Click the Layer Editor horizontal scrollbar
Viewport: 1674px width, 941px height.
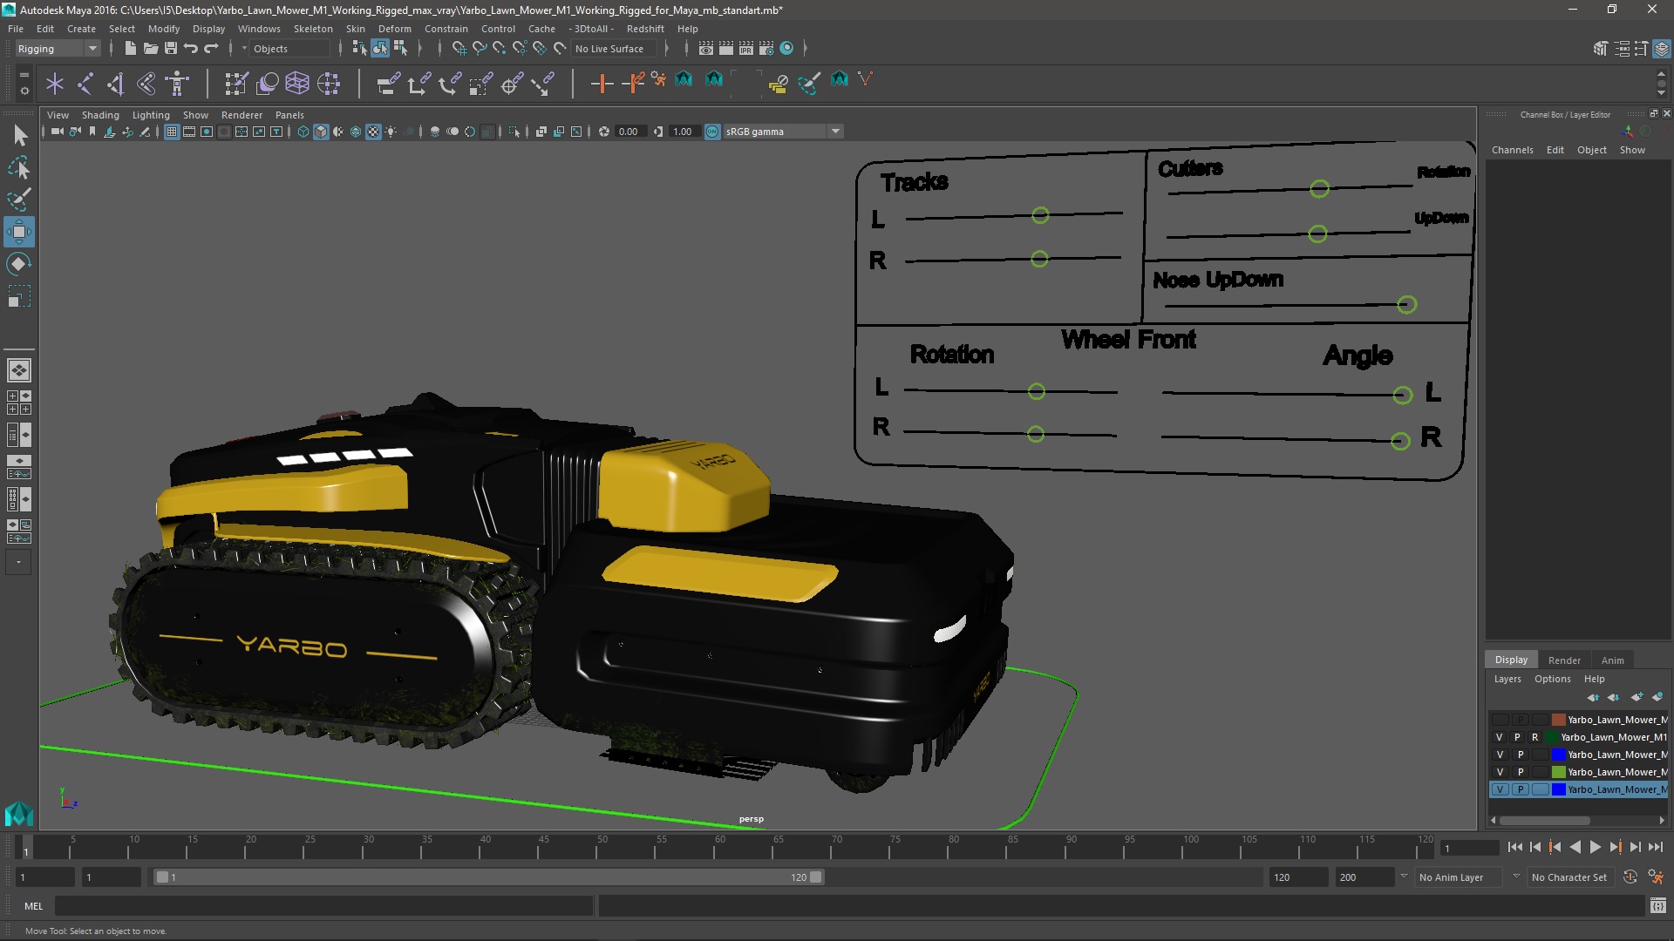click(1545, 820)
